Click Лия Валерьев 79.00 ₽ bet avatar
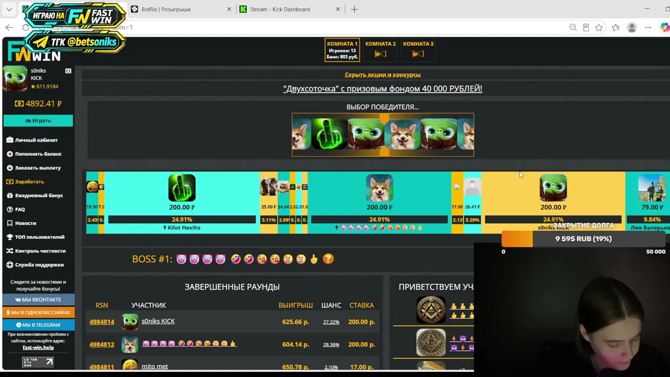670x377 pixels. [x=652, y=188]
